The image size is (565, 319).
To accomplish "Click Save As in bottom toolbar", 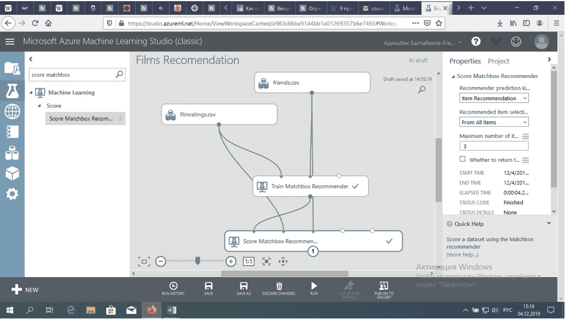I will [244, 289].
